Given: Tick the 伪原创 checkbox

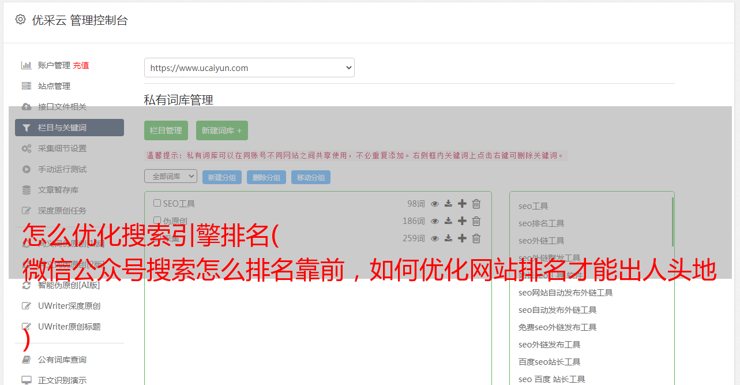Looking at the screenshot, I should point(157,220).
